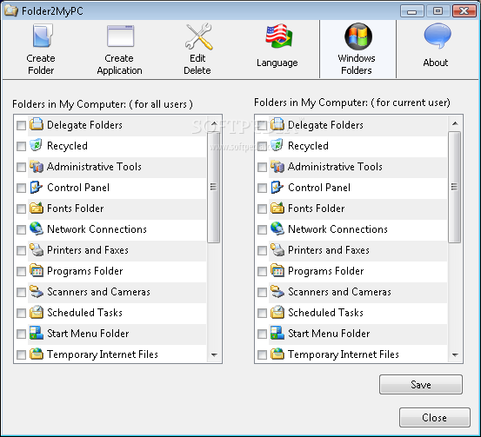Enable Control Panel for all users
The height and width of the screenshot is (437, 481).
[21, 188]
